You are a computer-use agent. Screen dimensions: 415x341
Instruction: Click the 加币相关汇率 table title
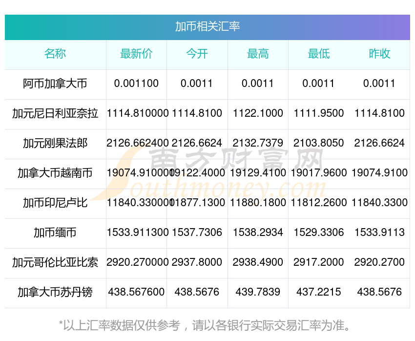coord(207,27)
